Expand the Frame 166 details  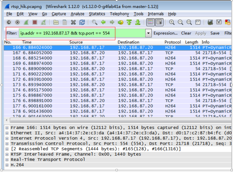(x=7, y=128)
